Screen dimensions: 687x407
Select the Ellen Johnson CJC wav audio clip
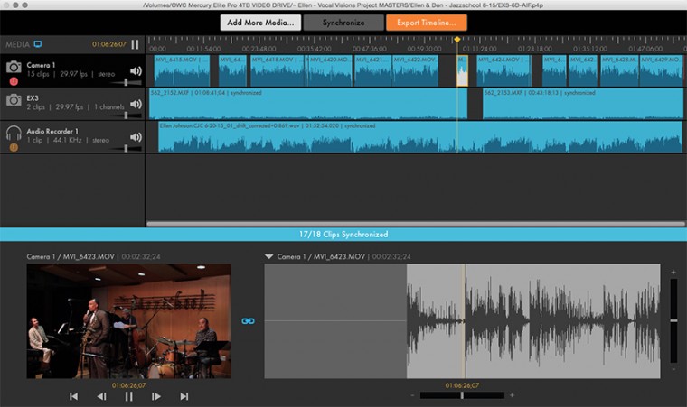coord(420,137)
